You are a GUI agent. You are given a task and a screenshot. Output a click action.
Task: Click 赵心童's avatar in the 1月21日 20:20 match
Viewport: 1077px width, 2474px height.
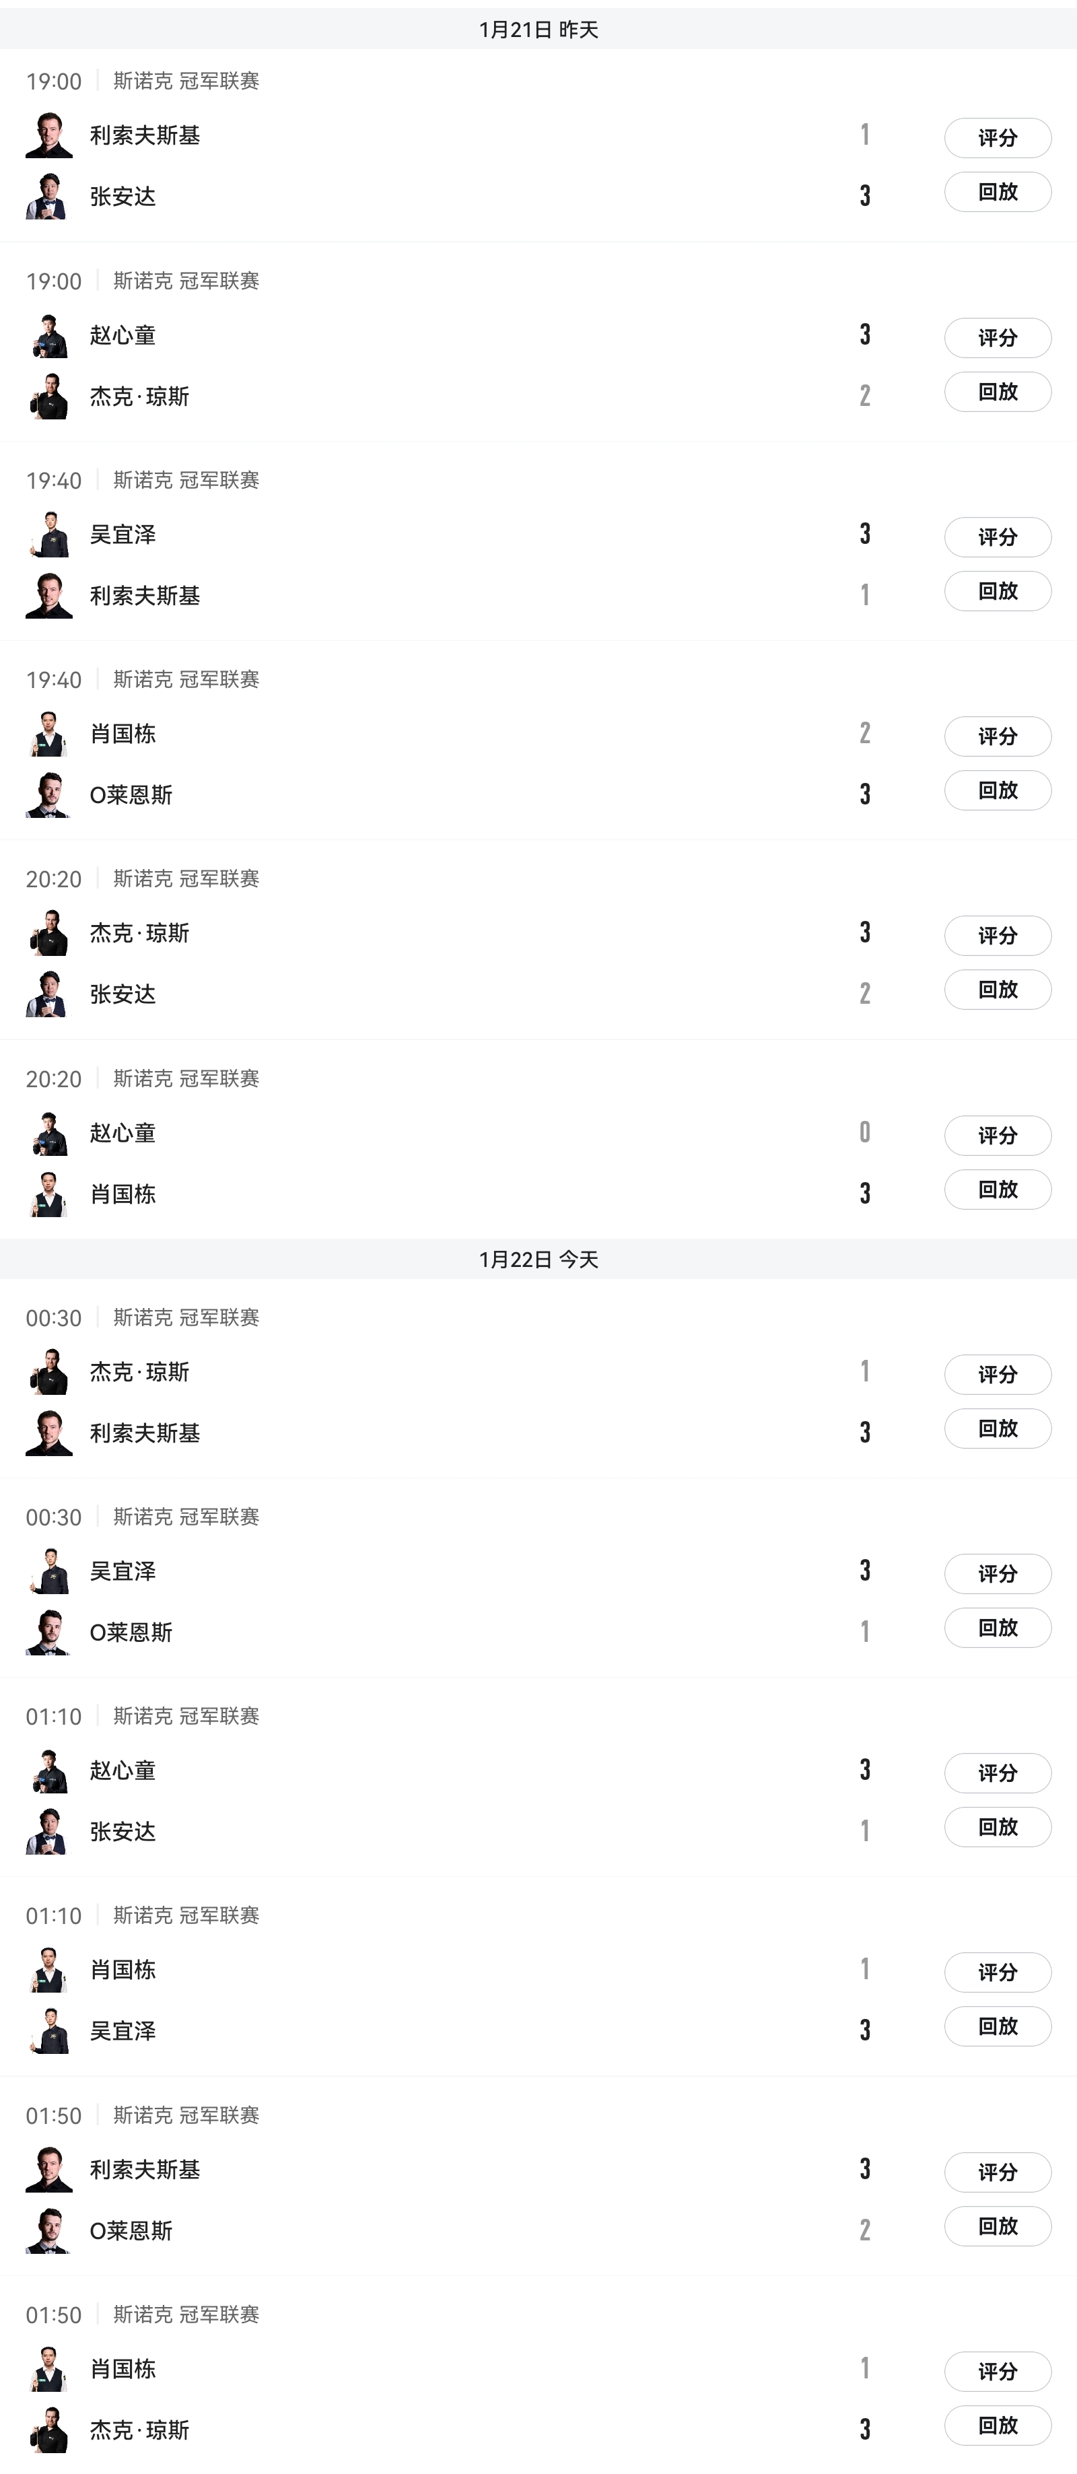tap(49, 1133)
